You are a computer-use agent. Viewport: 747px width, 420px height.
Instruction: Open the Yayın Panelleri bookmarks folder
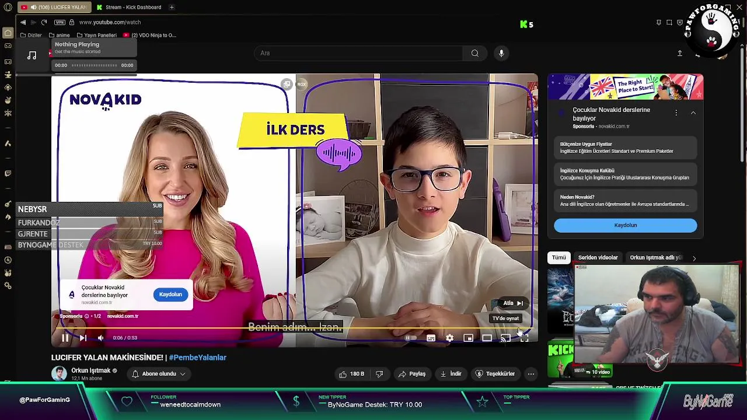point(96,35)
